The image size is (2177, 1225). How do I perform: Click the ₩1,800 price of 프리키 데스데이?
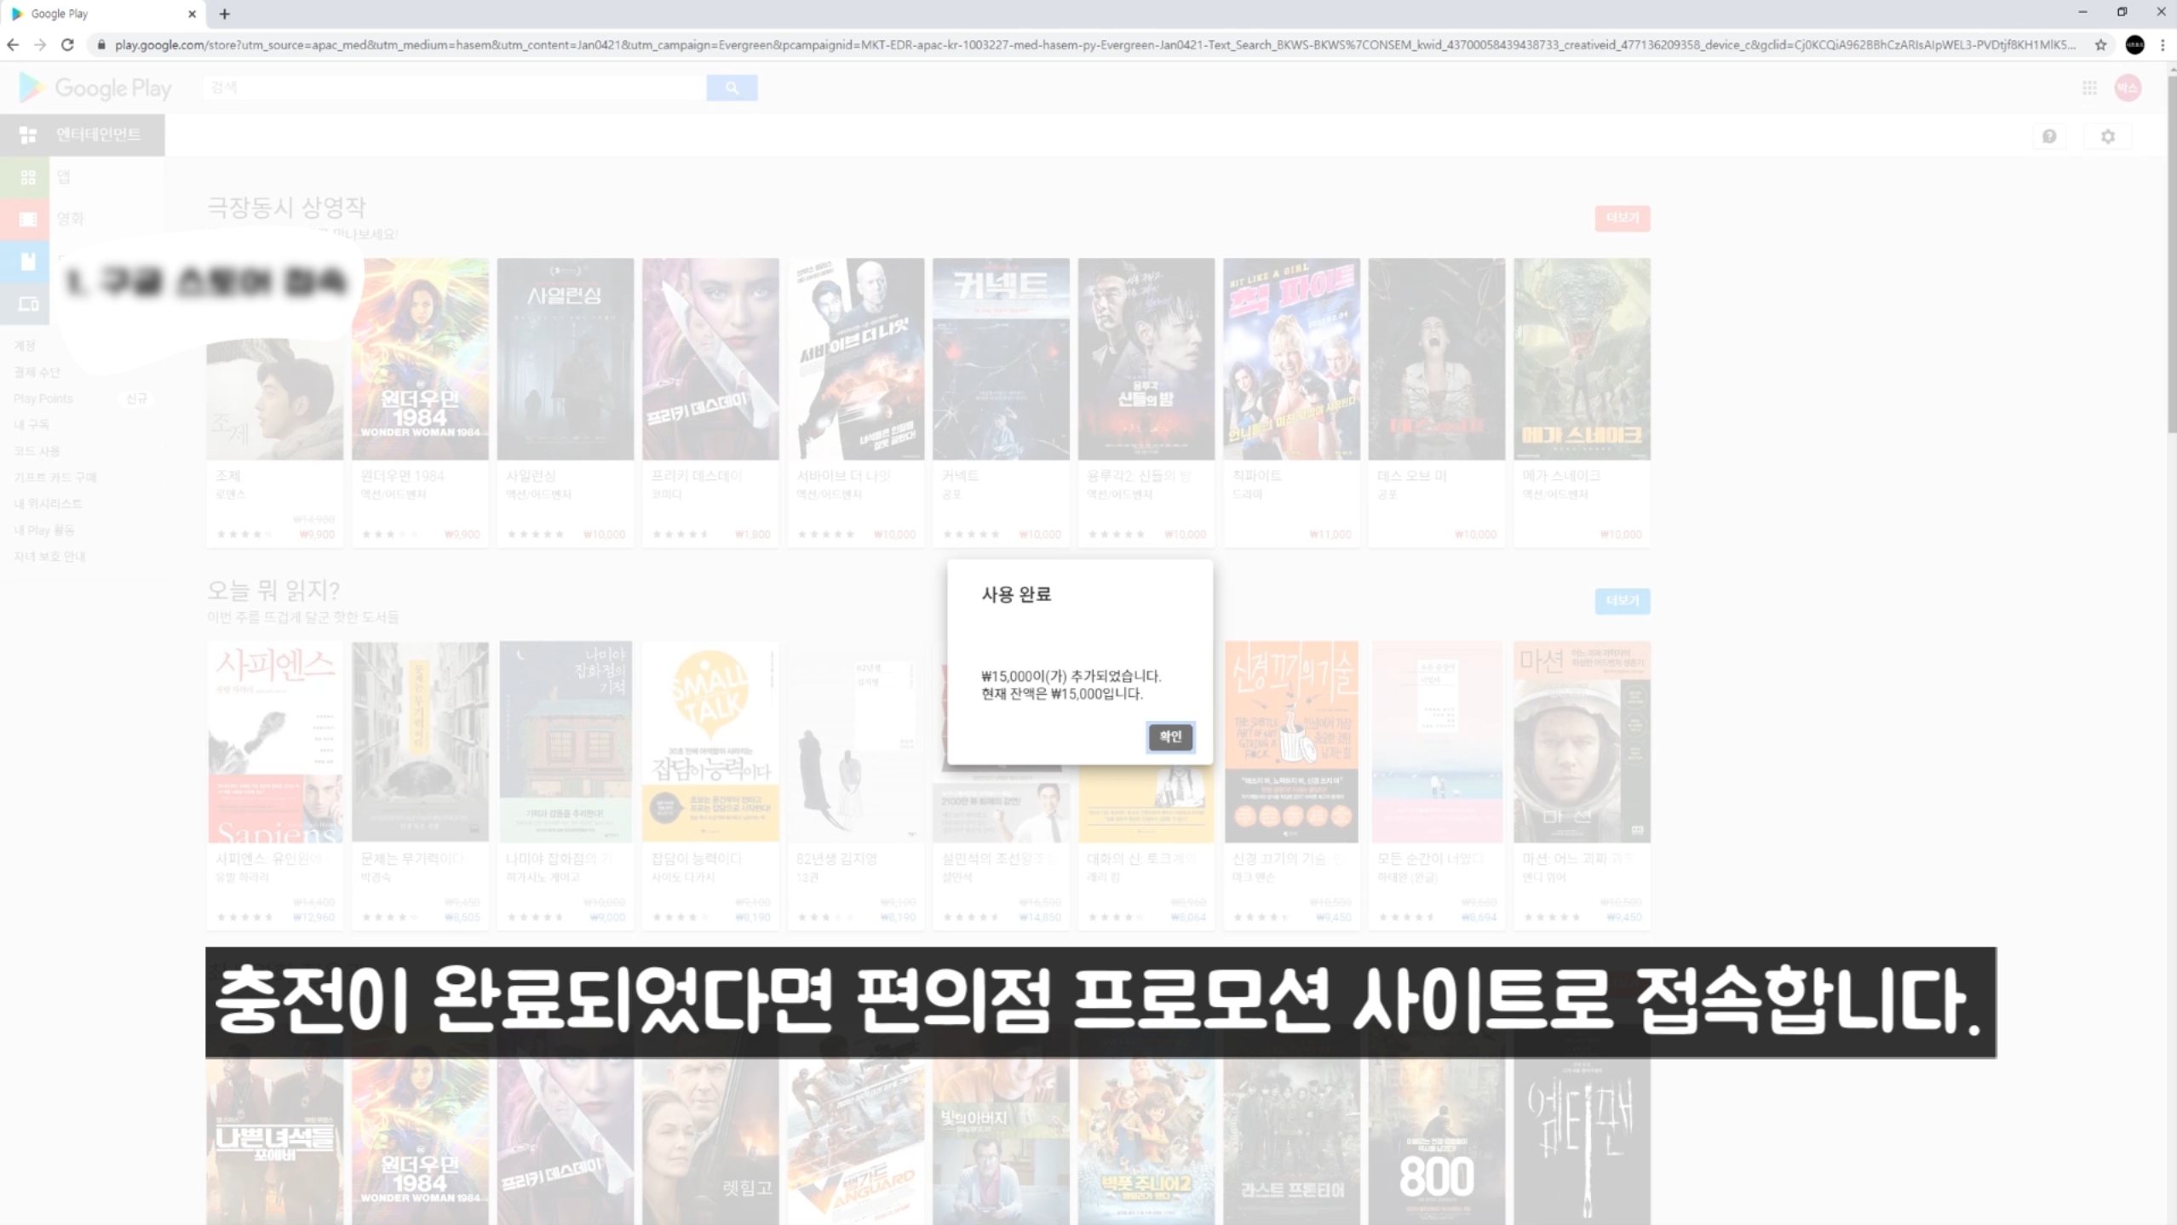[x=753, y=535]
